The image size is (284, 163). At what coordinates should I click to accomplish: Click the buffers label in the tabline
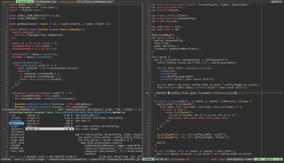click(x=276, y=2)
